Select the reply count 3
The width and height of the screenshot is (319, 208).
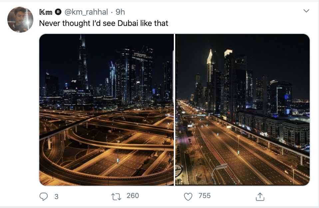pyautogui.click(x=56, y=196)
